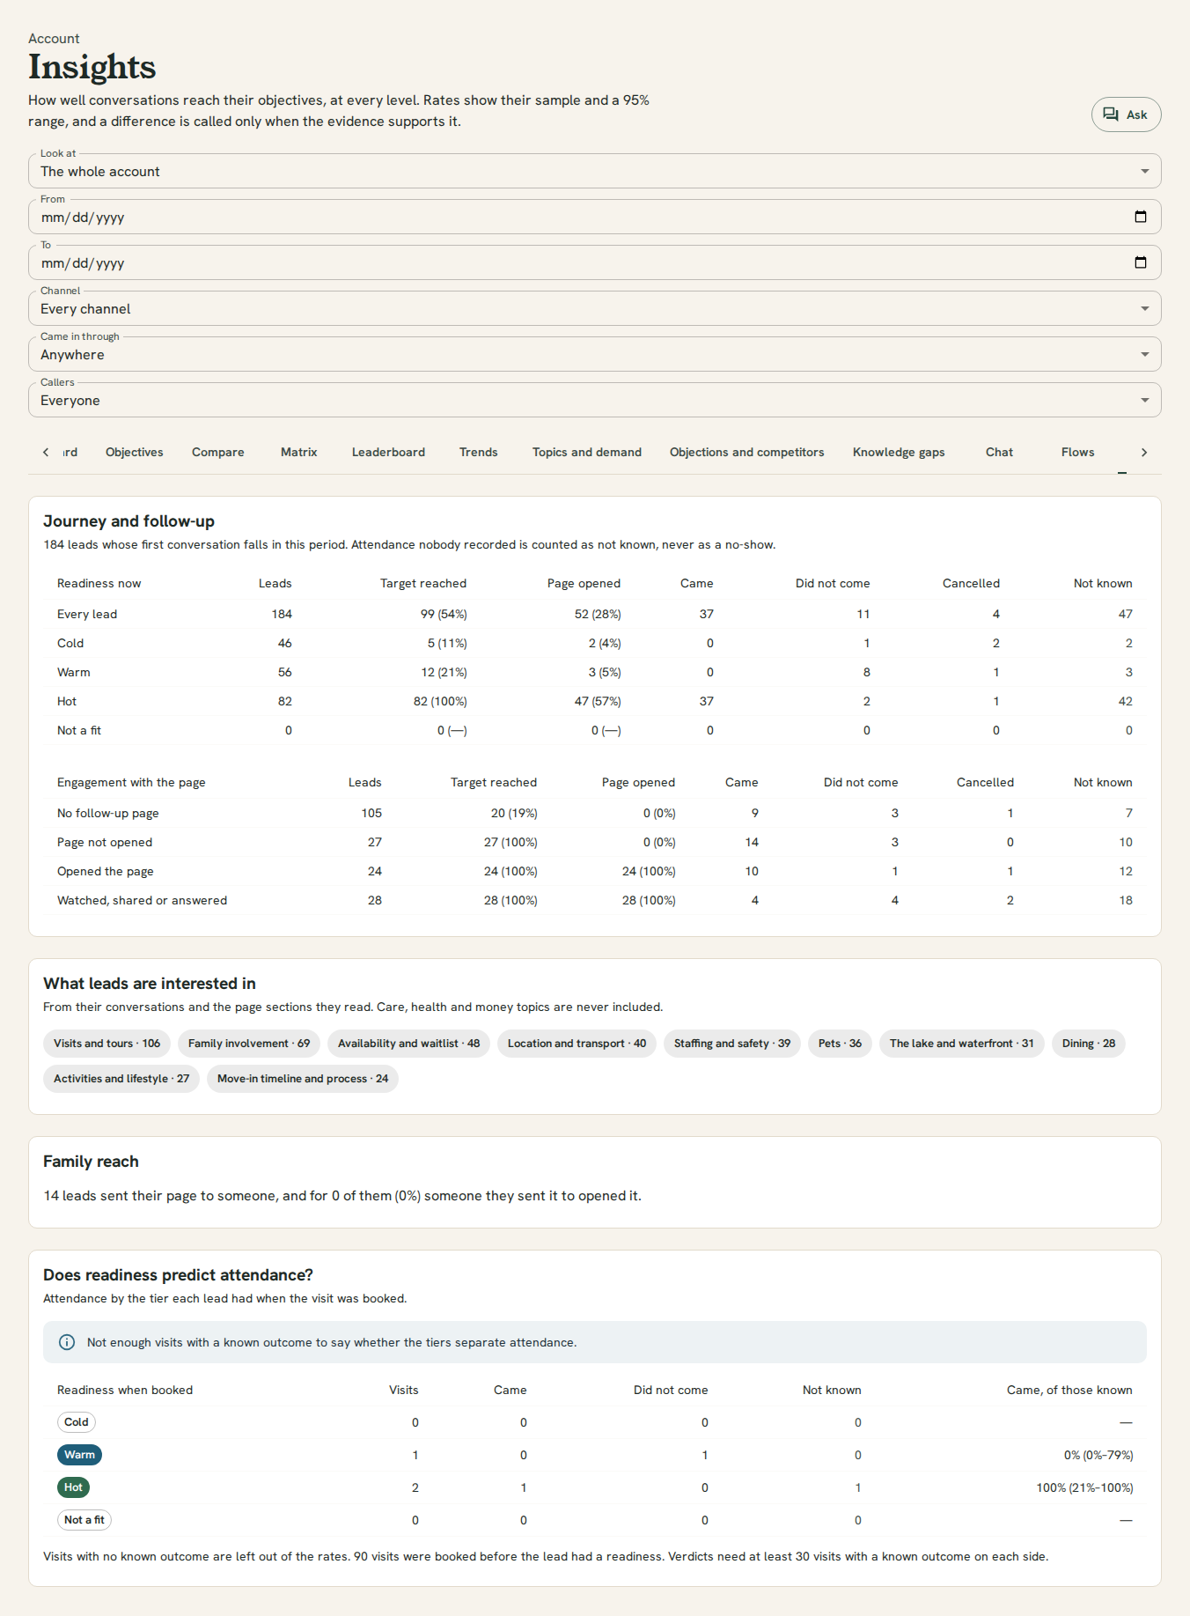Open the Came in through dropdown

594,354
